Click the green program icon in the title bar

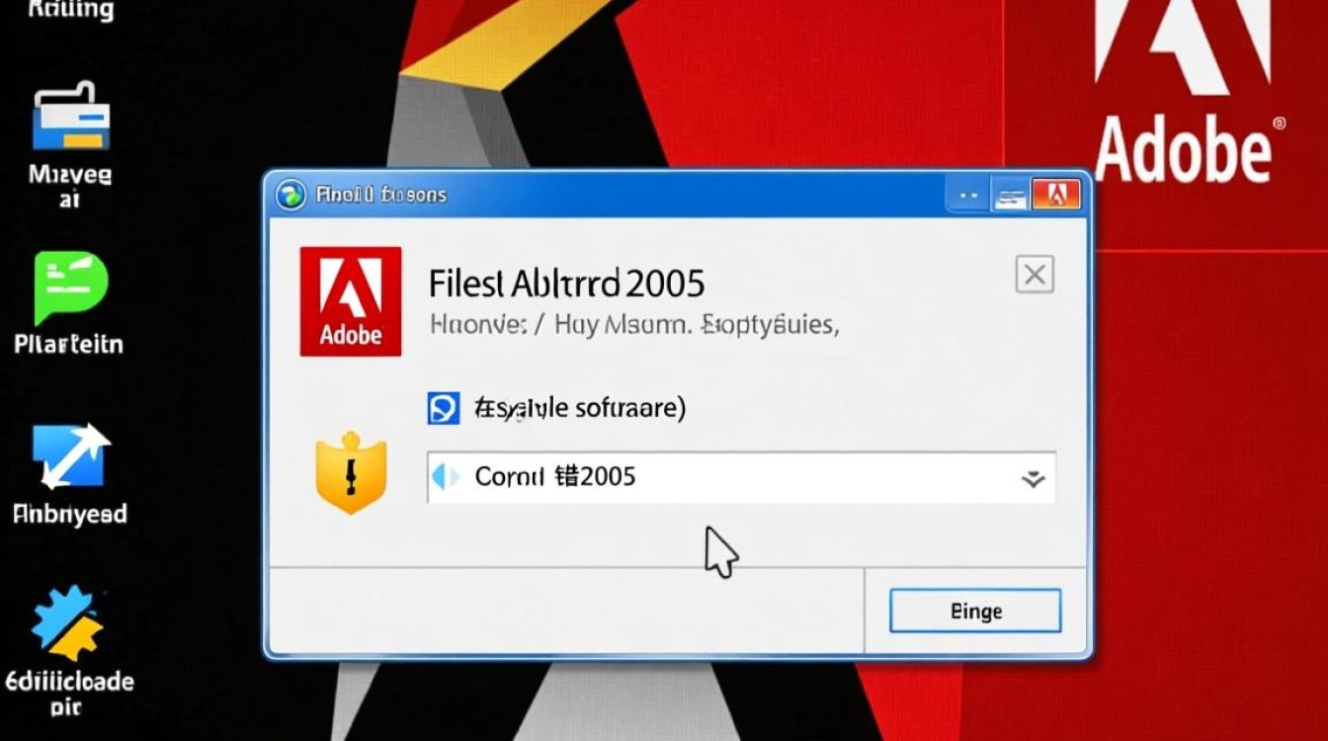pos(290,194)
